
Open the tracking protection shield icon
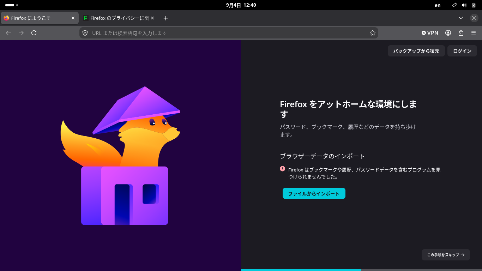click(85, 33)
